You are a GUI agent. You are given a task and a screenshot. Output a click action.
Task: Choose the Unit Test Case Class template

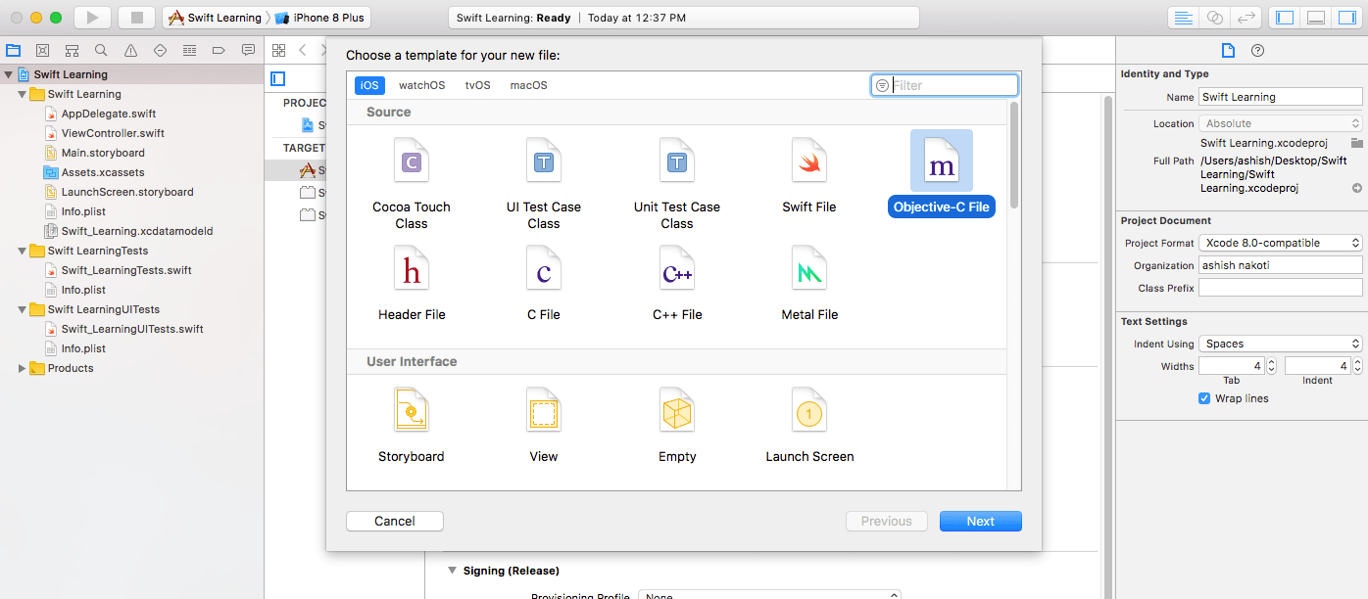677,183
